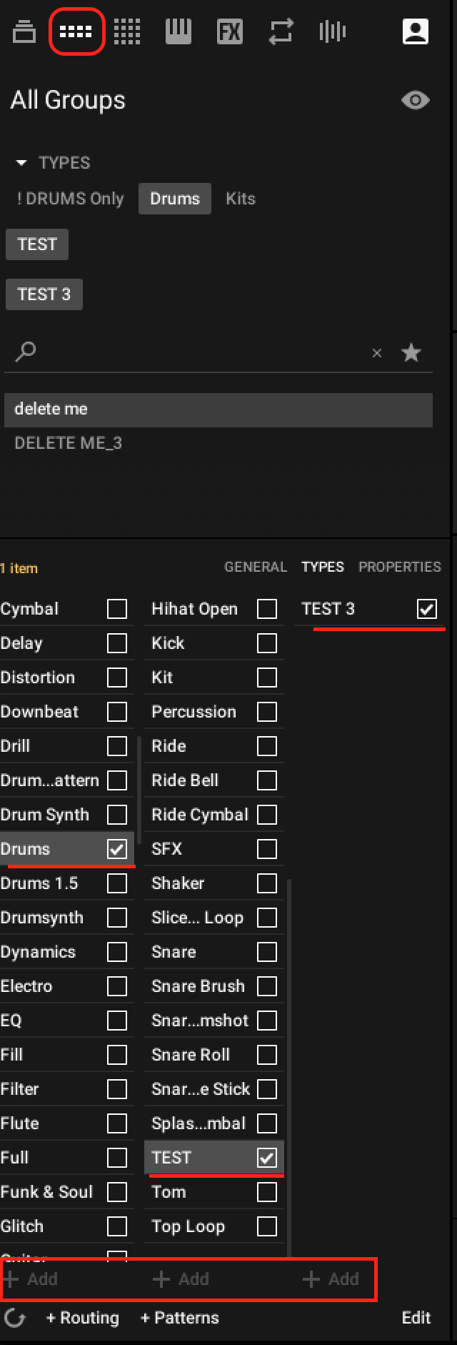This screenshot has width=457, height=1345.
Task: Toggle the eye visibility icon
Action: pyautogui.click(x=415, y=100)
